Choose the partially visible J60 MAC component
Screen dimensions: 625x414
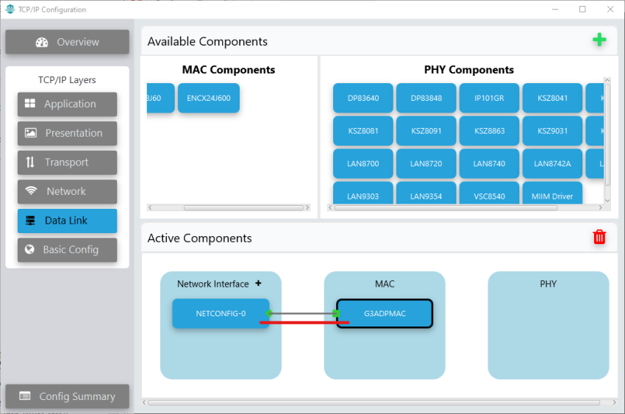tap(160, 98)
